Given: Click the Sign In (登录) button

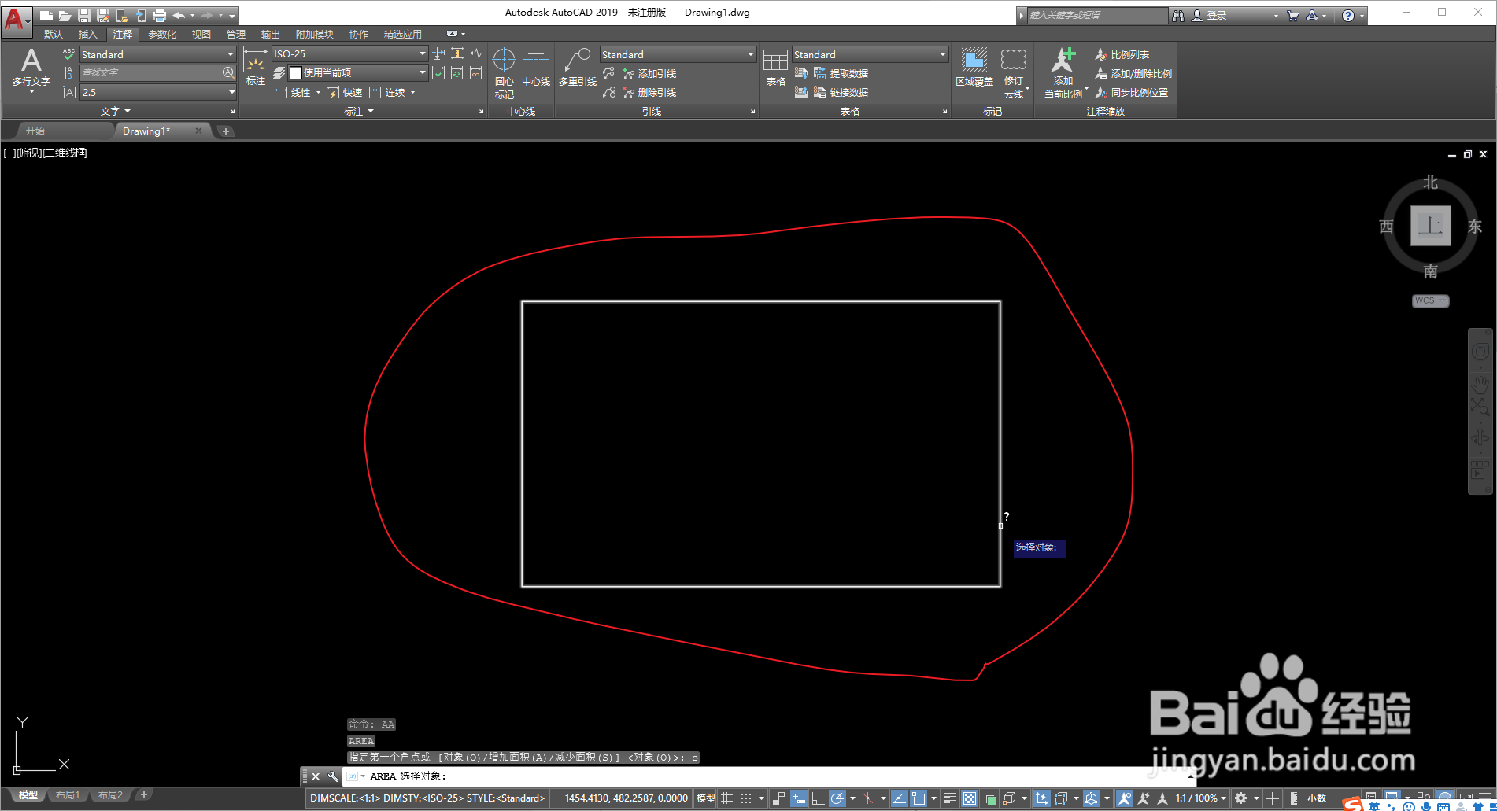Looking at the screenshot, I should (x=1209, y=16).
